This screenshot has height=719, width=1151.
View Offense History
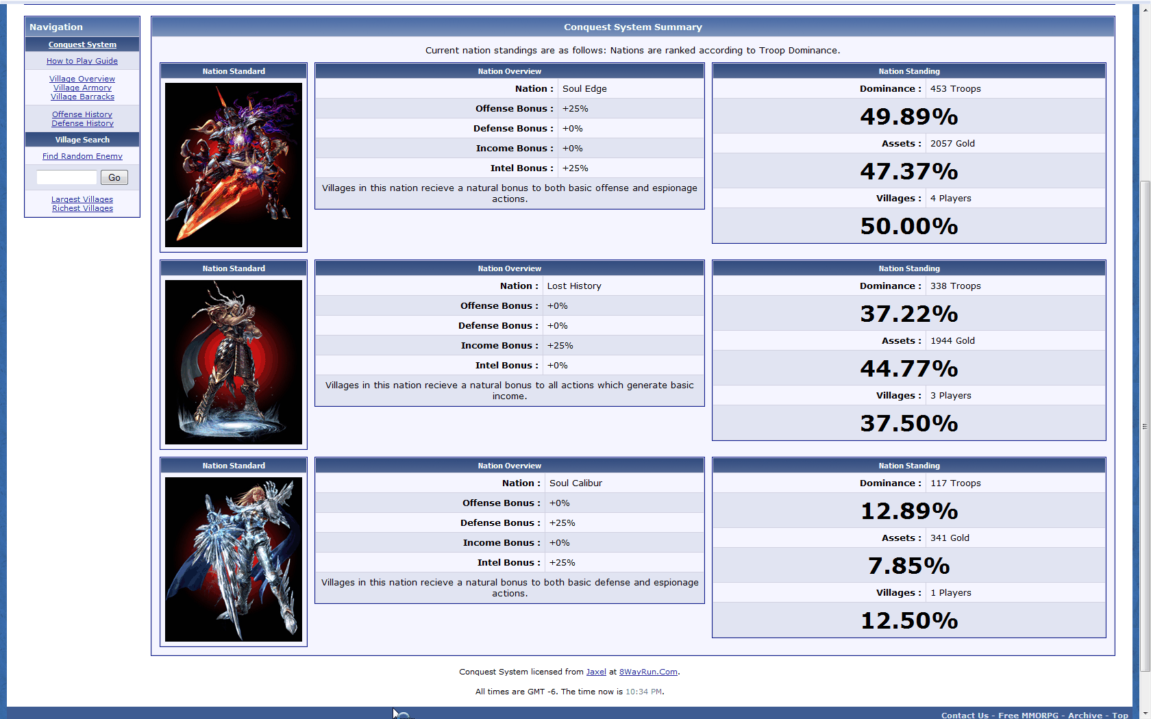[82, 114]
